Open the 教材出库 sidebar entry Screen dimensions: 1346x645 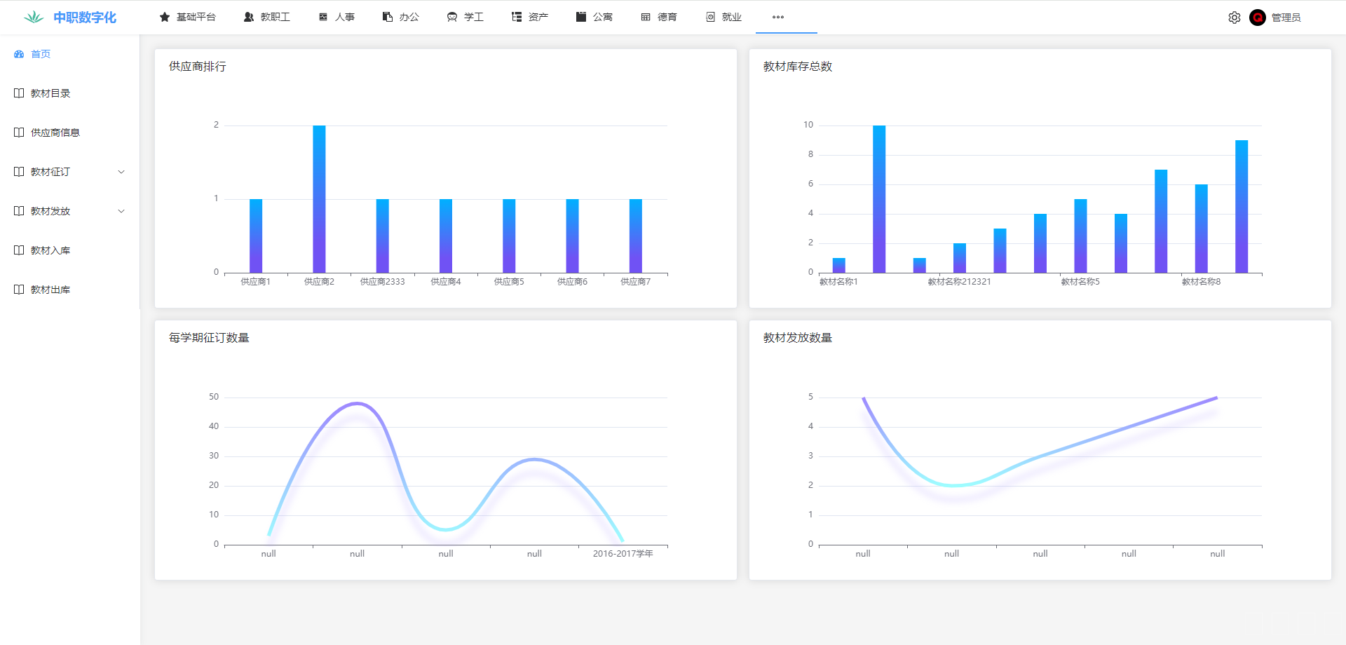(x=50, y=290)
